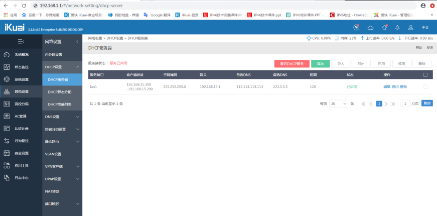Open 认证计费 icon in the sidebar
Viewport: 437px width, 216px height.
point(7,129)
